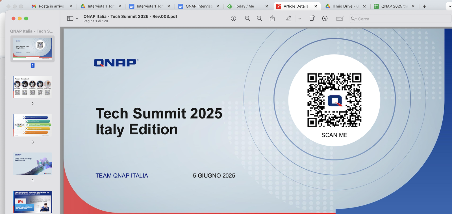
Task: Click the sidebar document title QNAP Italia - Tech S...
Action: coord(32,31)
